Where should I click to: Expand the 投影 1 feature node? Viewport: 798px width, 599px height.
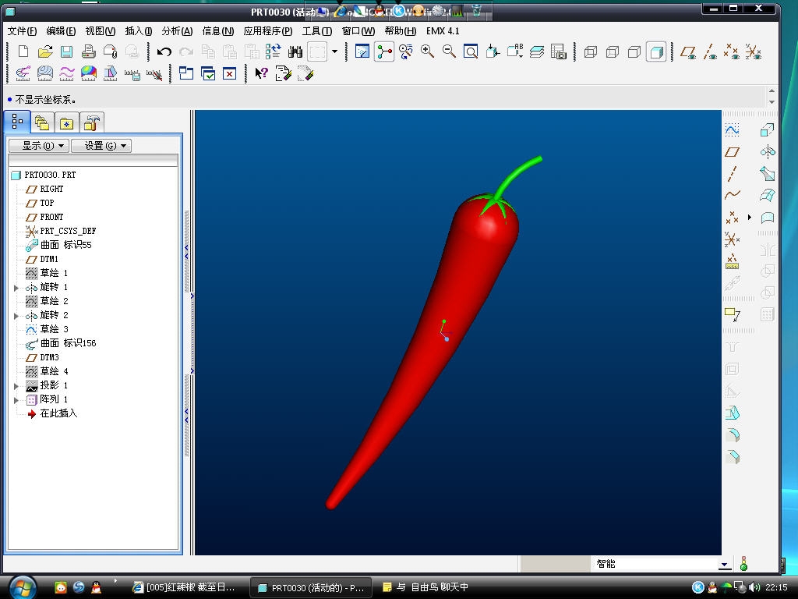[x=16, y=386]
